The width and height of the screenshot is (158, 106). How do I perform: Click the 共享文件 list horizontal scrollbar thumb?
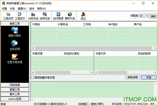[x=112, y=72]
